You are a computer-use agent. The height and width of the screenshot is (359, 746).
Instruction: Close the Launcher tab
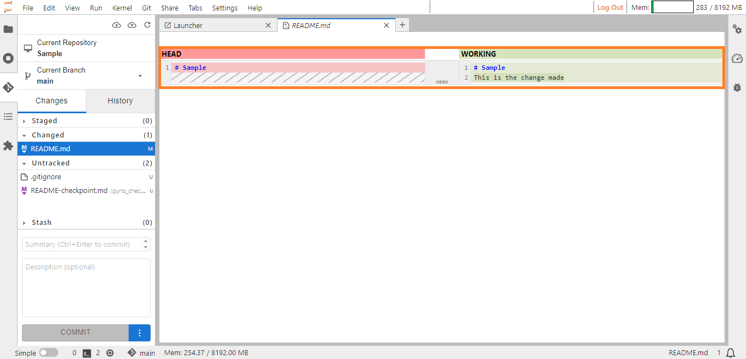268,25
